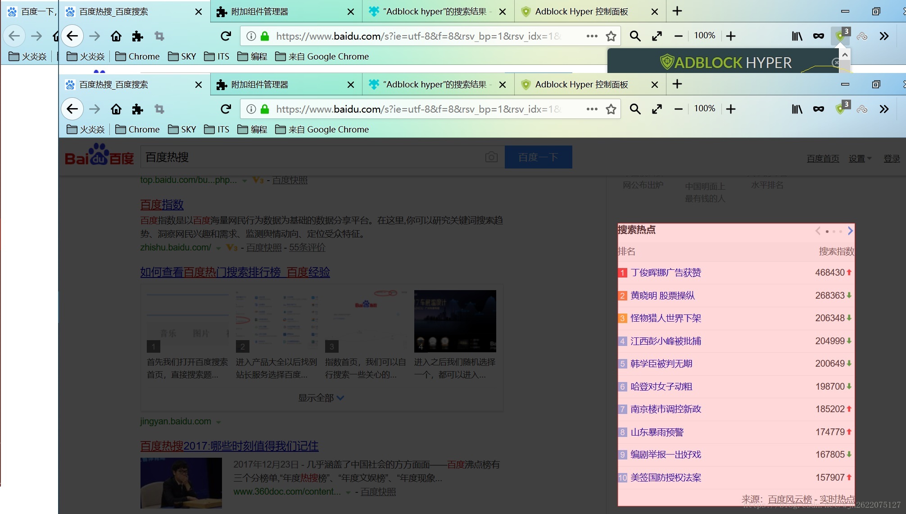Viewport: 906px width, 514px height.
Task: Open Adblock Hyper shield icon in front window
Action: click(840, 109)
